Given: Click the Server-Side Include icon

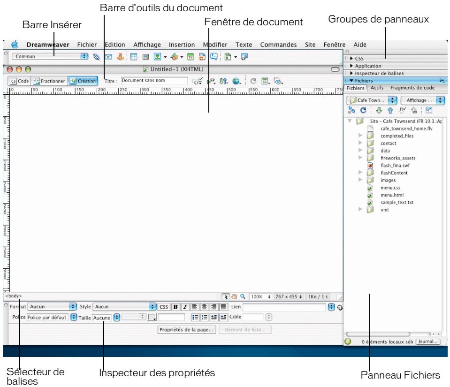Looking at the screenshot, I should 202,57.
